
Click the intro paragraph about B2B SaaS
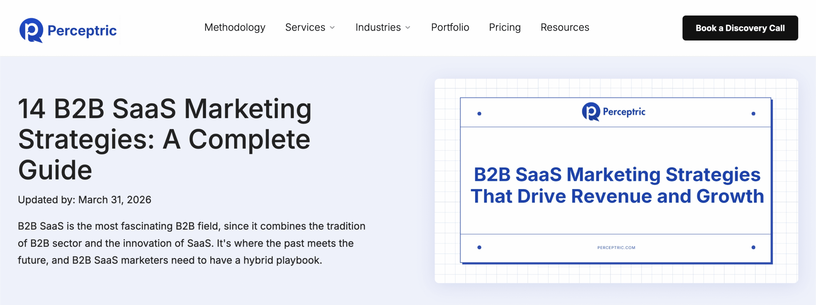point(191,243)
